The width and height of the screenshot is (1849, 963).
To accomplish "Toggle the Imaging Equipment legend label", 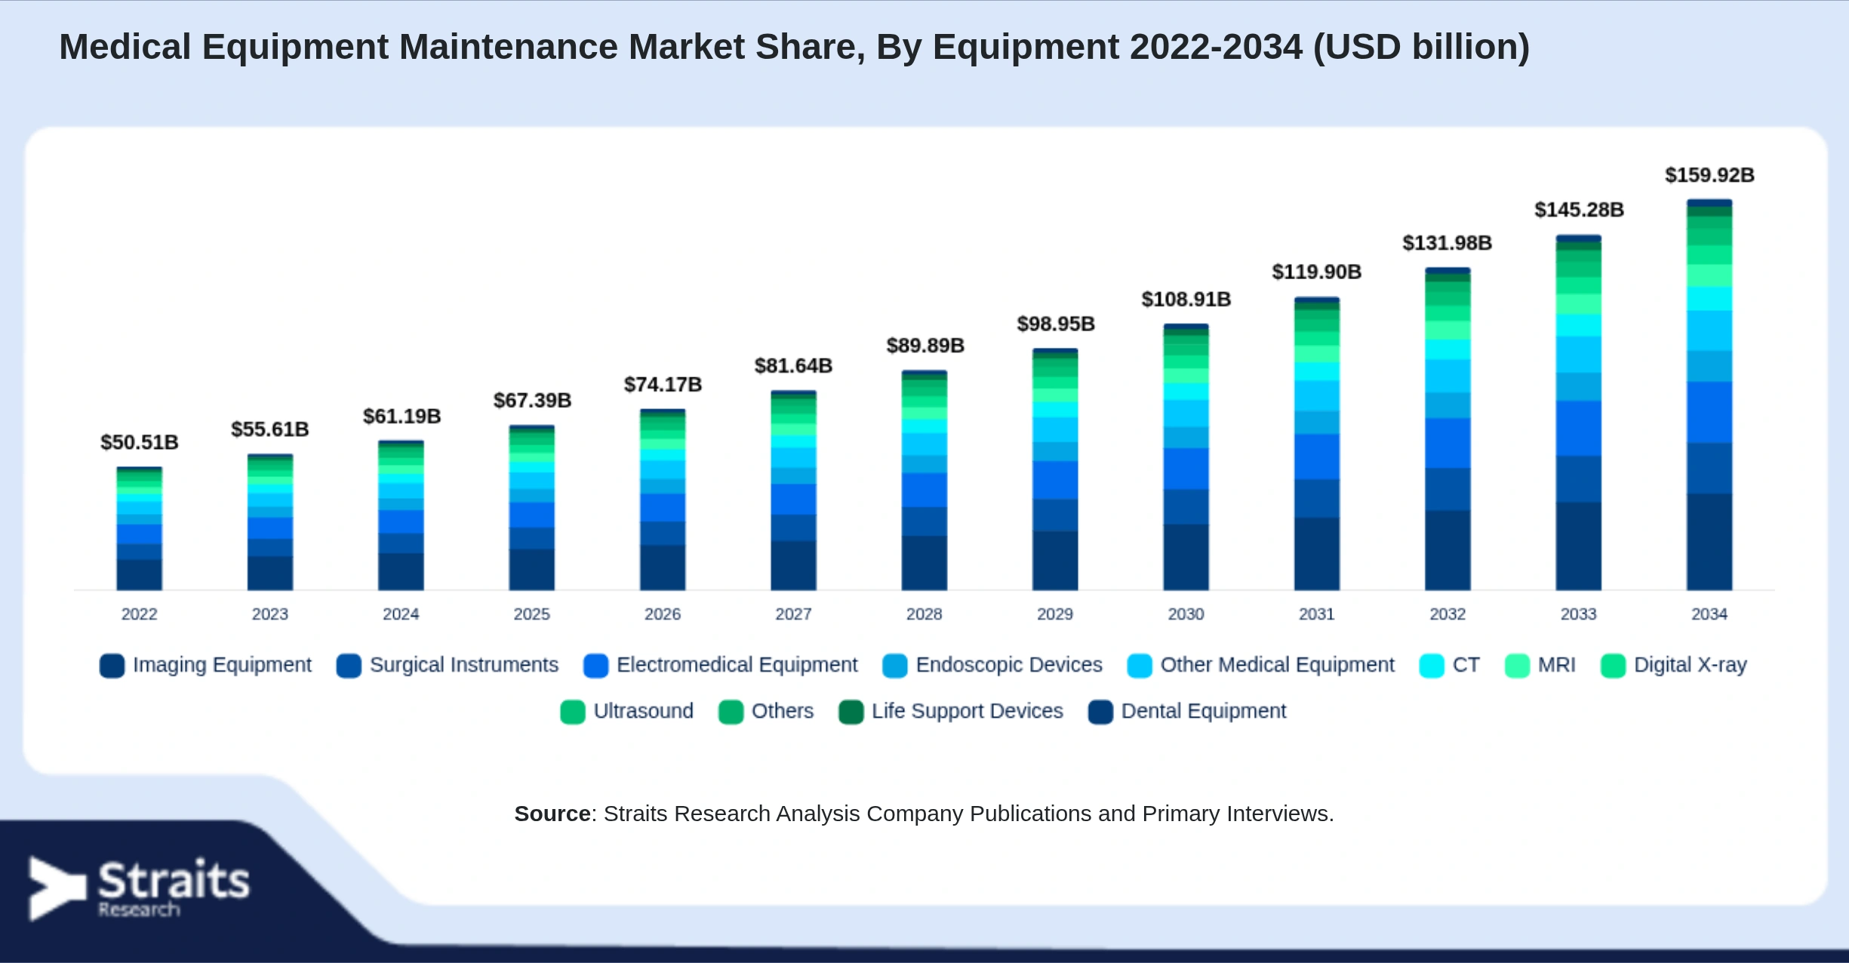I will [222, 665].
